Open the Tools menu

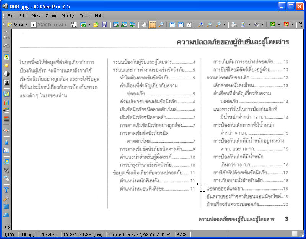85,16
